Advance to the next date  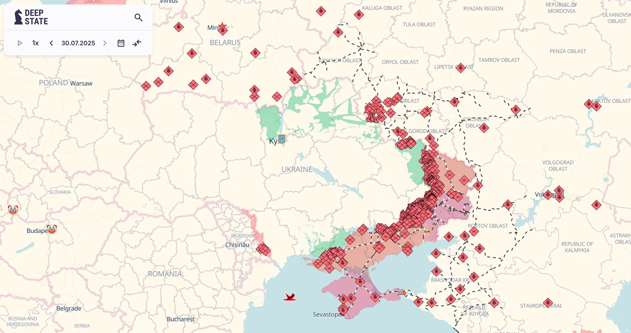click(x=105, y=43)
